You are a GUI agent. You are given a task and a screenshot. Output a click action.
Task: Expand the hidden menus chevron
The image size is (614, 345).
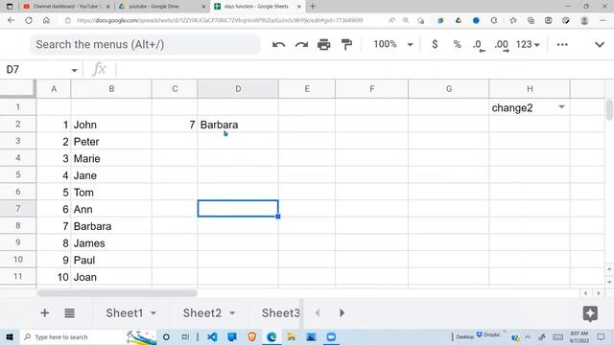click(x=600, y=45)
